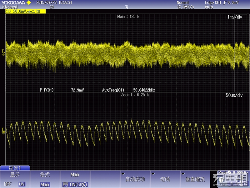The image size is (250, 188).
Task: Click the zoom box on main waveform
Action: [x=241, y=53]
